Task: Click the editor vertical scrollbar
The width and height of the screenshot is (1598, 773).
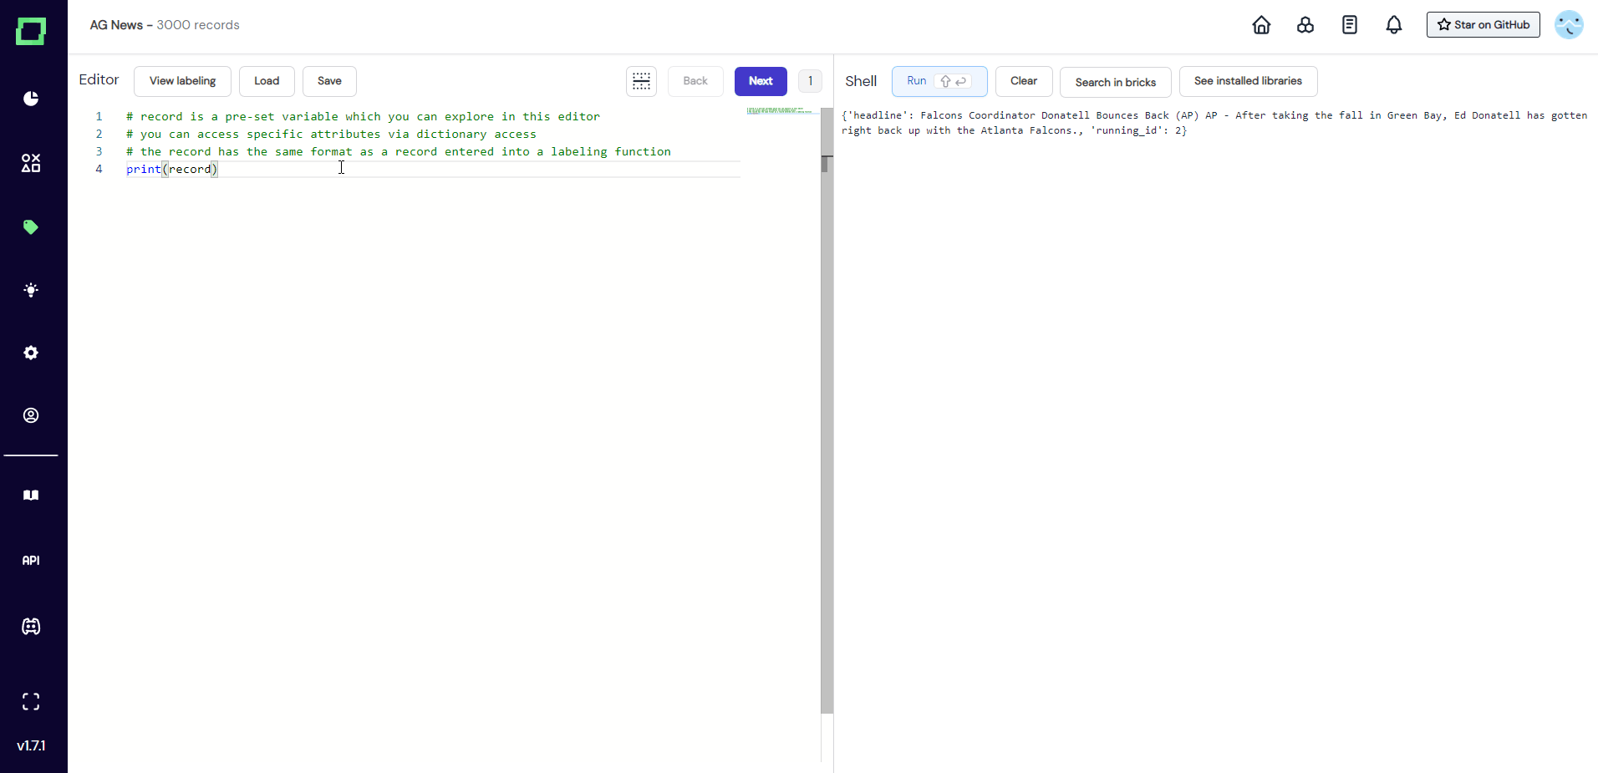Action: click(827, 409)
